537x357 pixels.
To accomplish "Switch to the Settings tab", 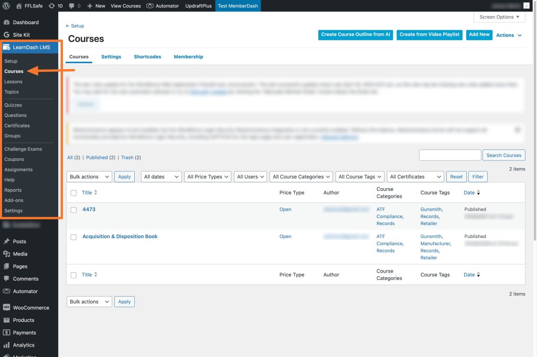I will click(111, 57).
